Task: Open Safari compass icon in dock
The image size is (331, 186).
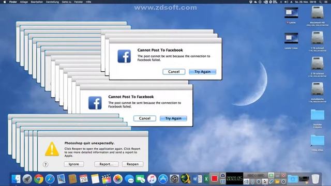Action: 50,179
